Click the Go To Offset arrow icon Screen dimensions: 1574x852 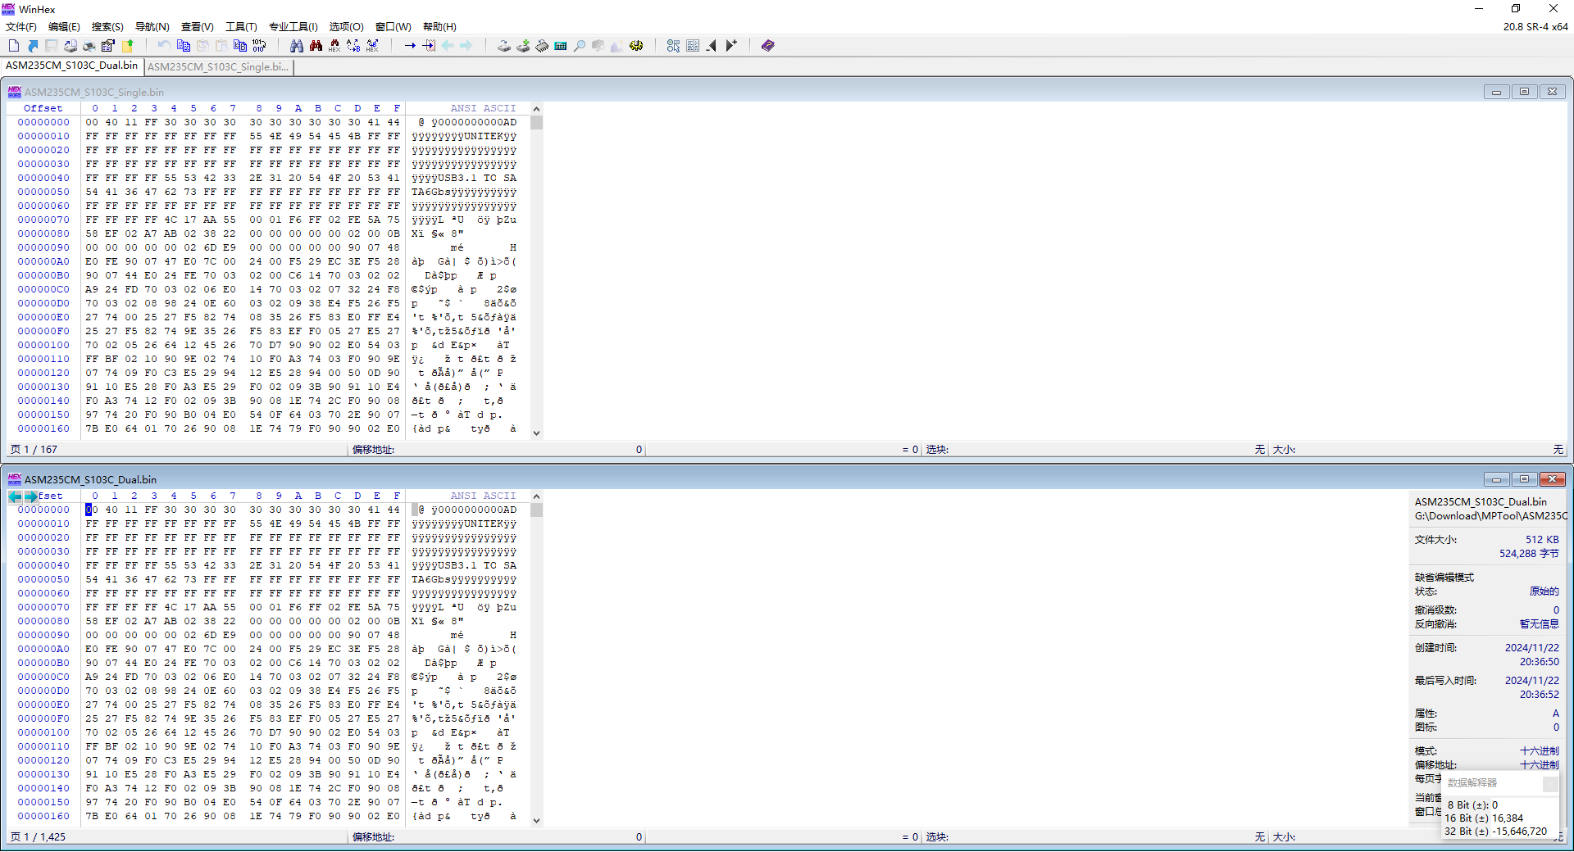point(410,46)
